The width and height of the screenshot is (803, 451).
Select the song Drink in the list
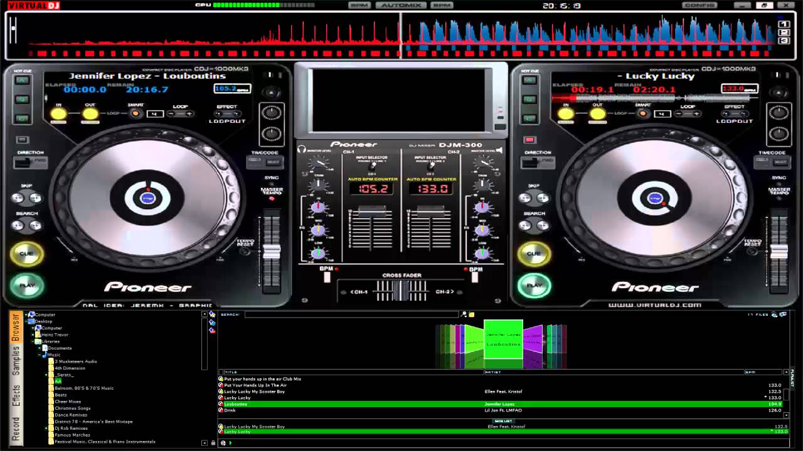(501, 410)
